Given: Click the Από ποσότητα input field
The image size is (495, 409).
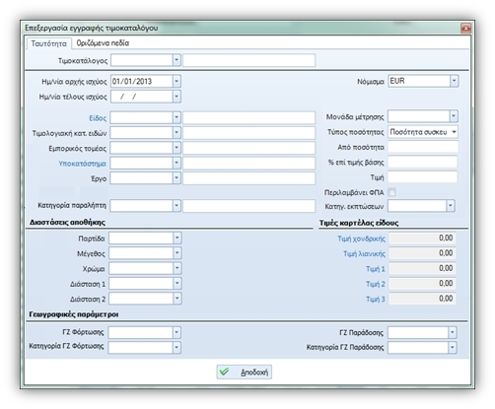Looking at the screenshot, I should point(423,147).
